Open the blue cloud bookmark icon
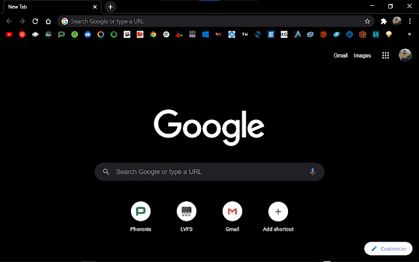Image resolution: width=419 pixels, height=262 pixels. pos(88,35)
